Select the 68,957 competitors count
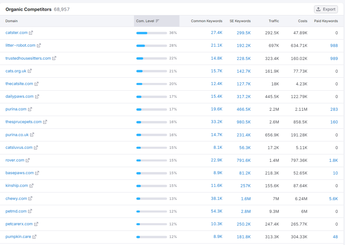This screenshot has width=345, height=245. pos(61,10)
